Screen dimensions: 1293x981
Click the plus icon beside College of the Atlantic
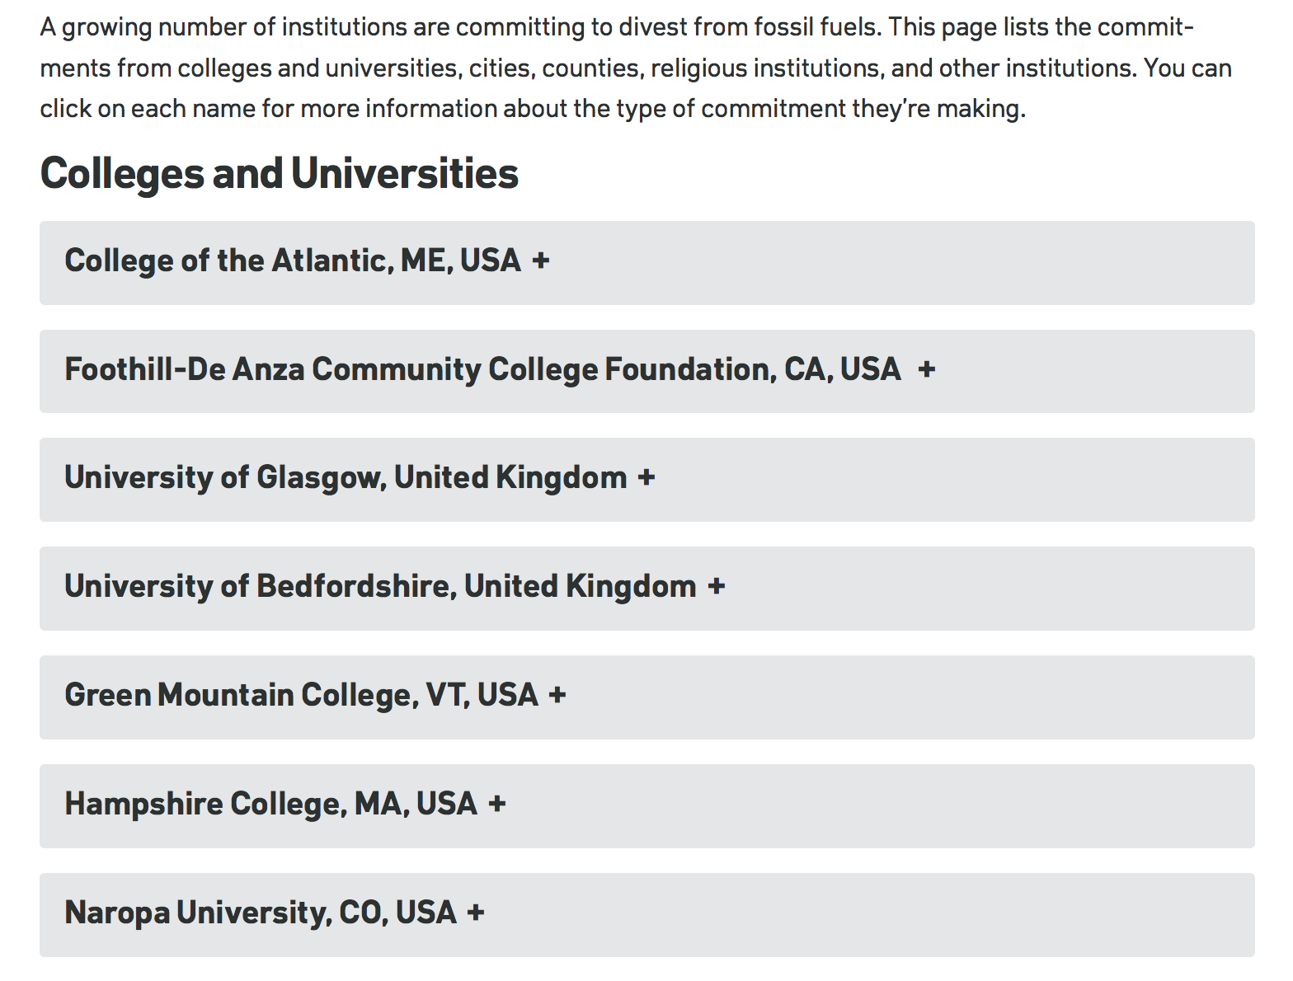[x=541, y=261]
